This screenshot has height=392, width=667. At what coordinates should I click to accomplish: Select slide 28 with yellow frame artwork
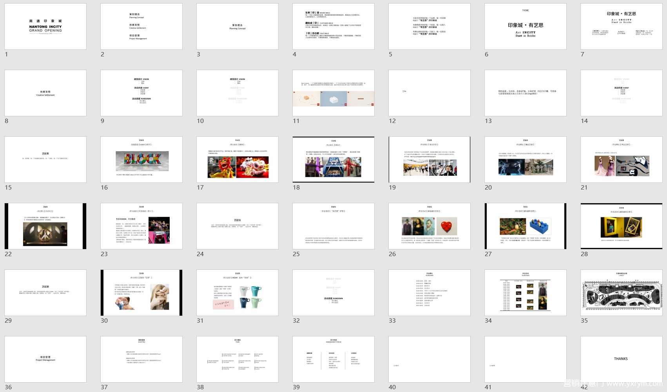coord(622,226)
